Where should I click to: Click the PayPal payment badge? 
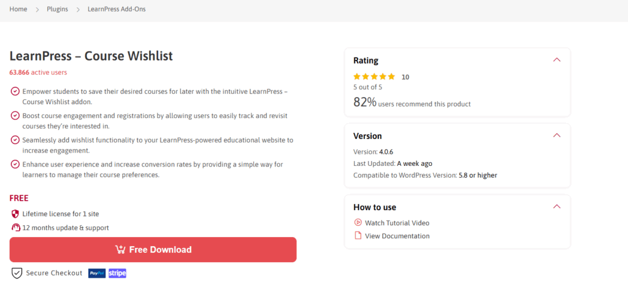pyautogui.click(x=96, y=273)
